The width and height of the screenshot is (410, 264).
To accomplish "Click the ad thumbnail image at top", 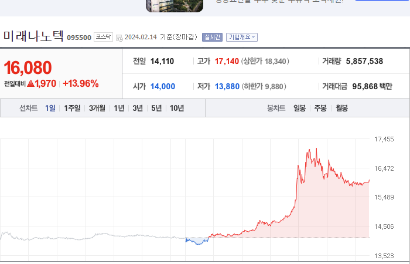I will click(x=175, y=6).
